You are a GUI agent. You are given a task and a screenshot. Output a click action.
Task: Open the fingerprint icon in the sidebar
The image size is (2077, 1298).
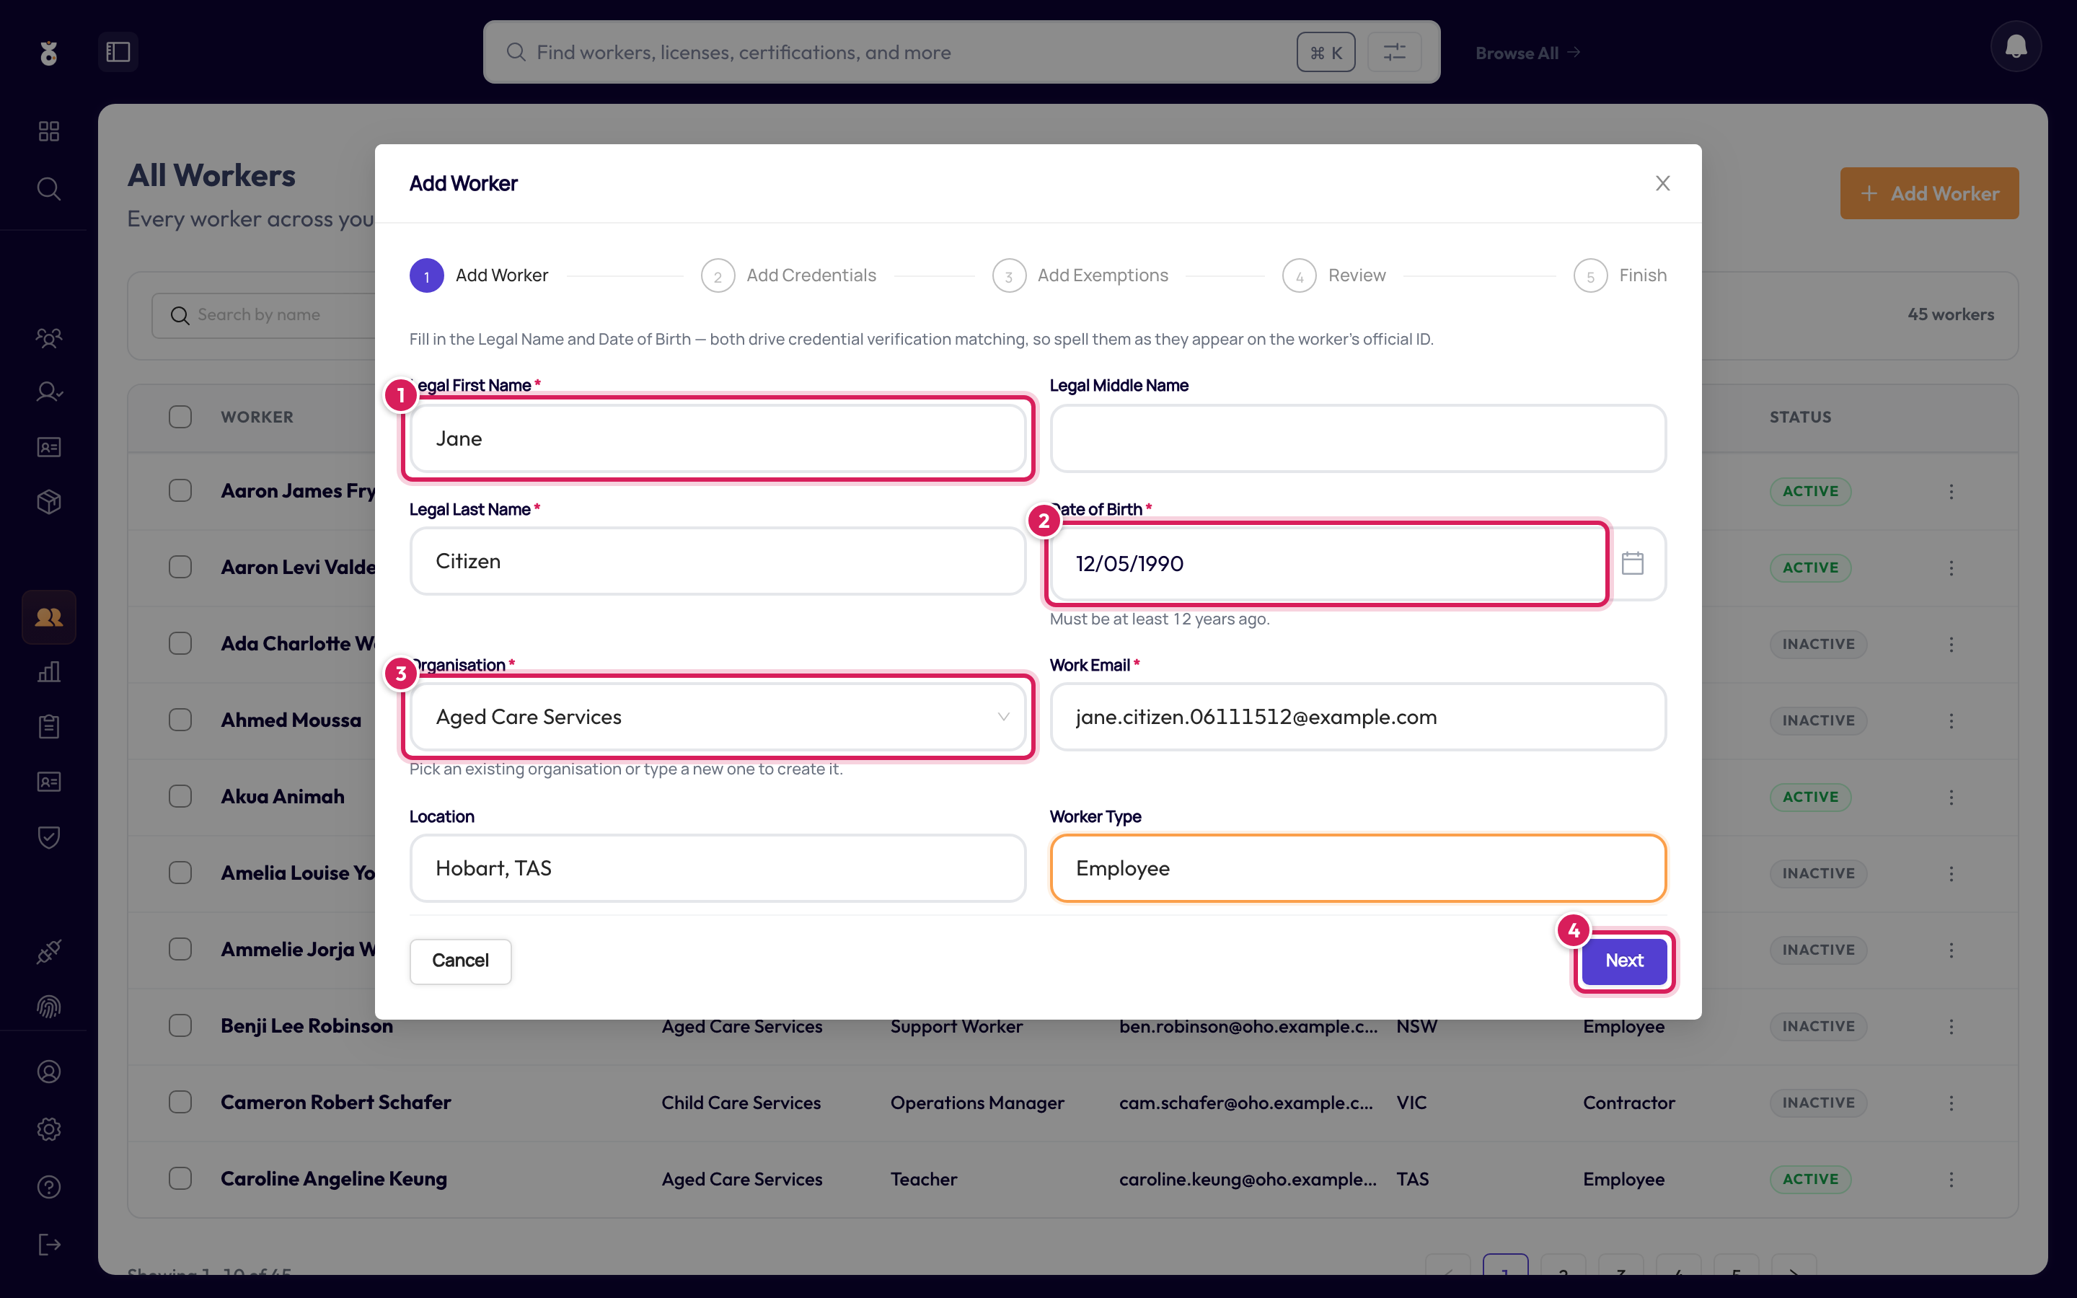pos(49,1007)
